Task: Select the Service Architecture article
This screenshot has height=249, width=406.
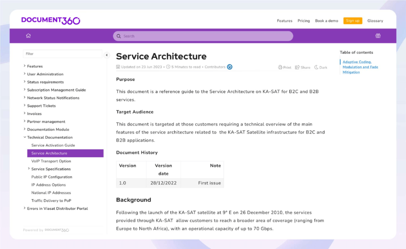Action: (x=65, y=153)
